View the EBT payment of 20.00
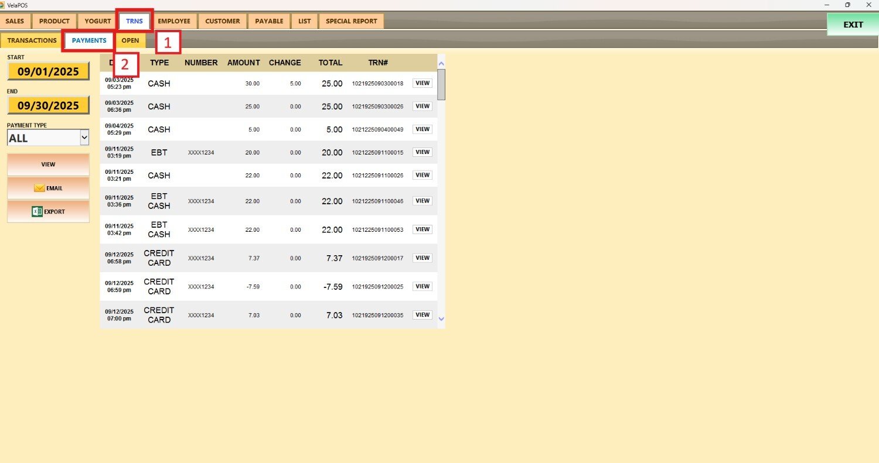The image size is (879, 463). [422, 152]
